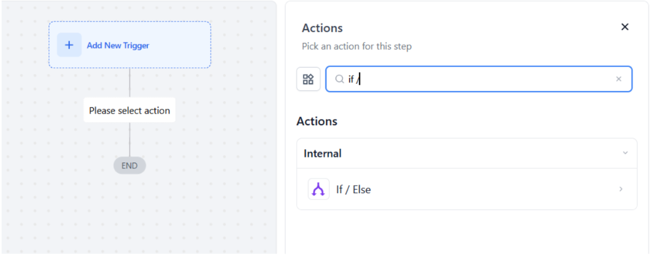Click the Actions panel title
The image size is (652, 262).
[322, 28]
